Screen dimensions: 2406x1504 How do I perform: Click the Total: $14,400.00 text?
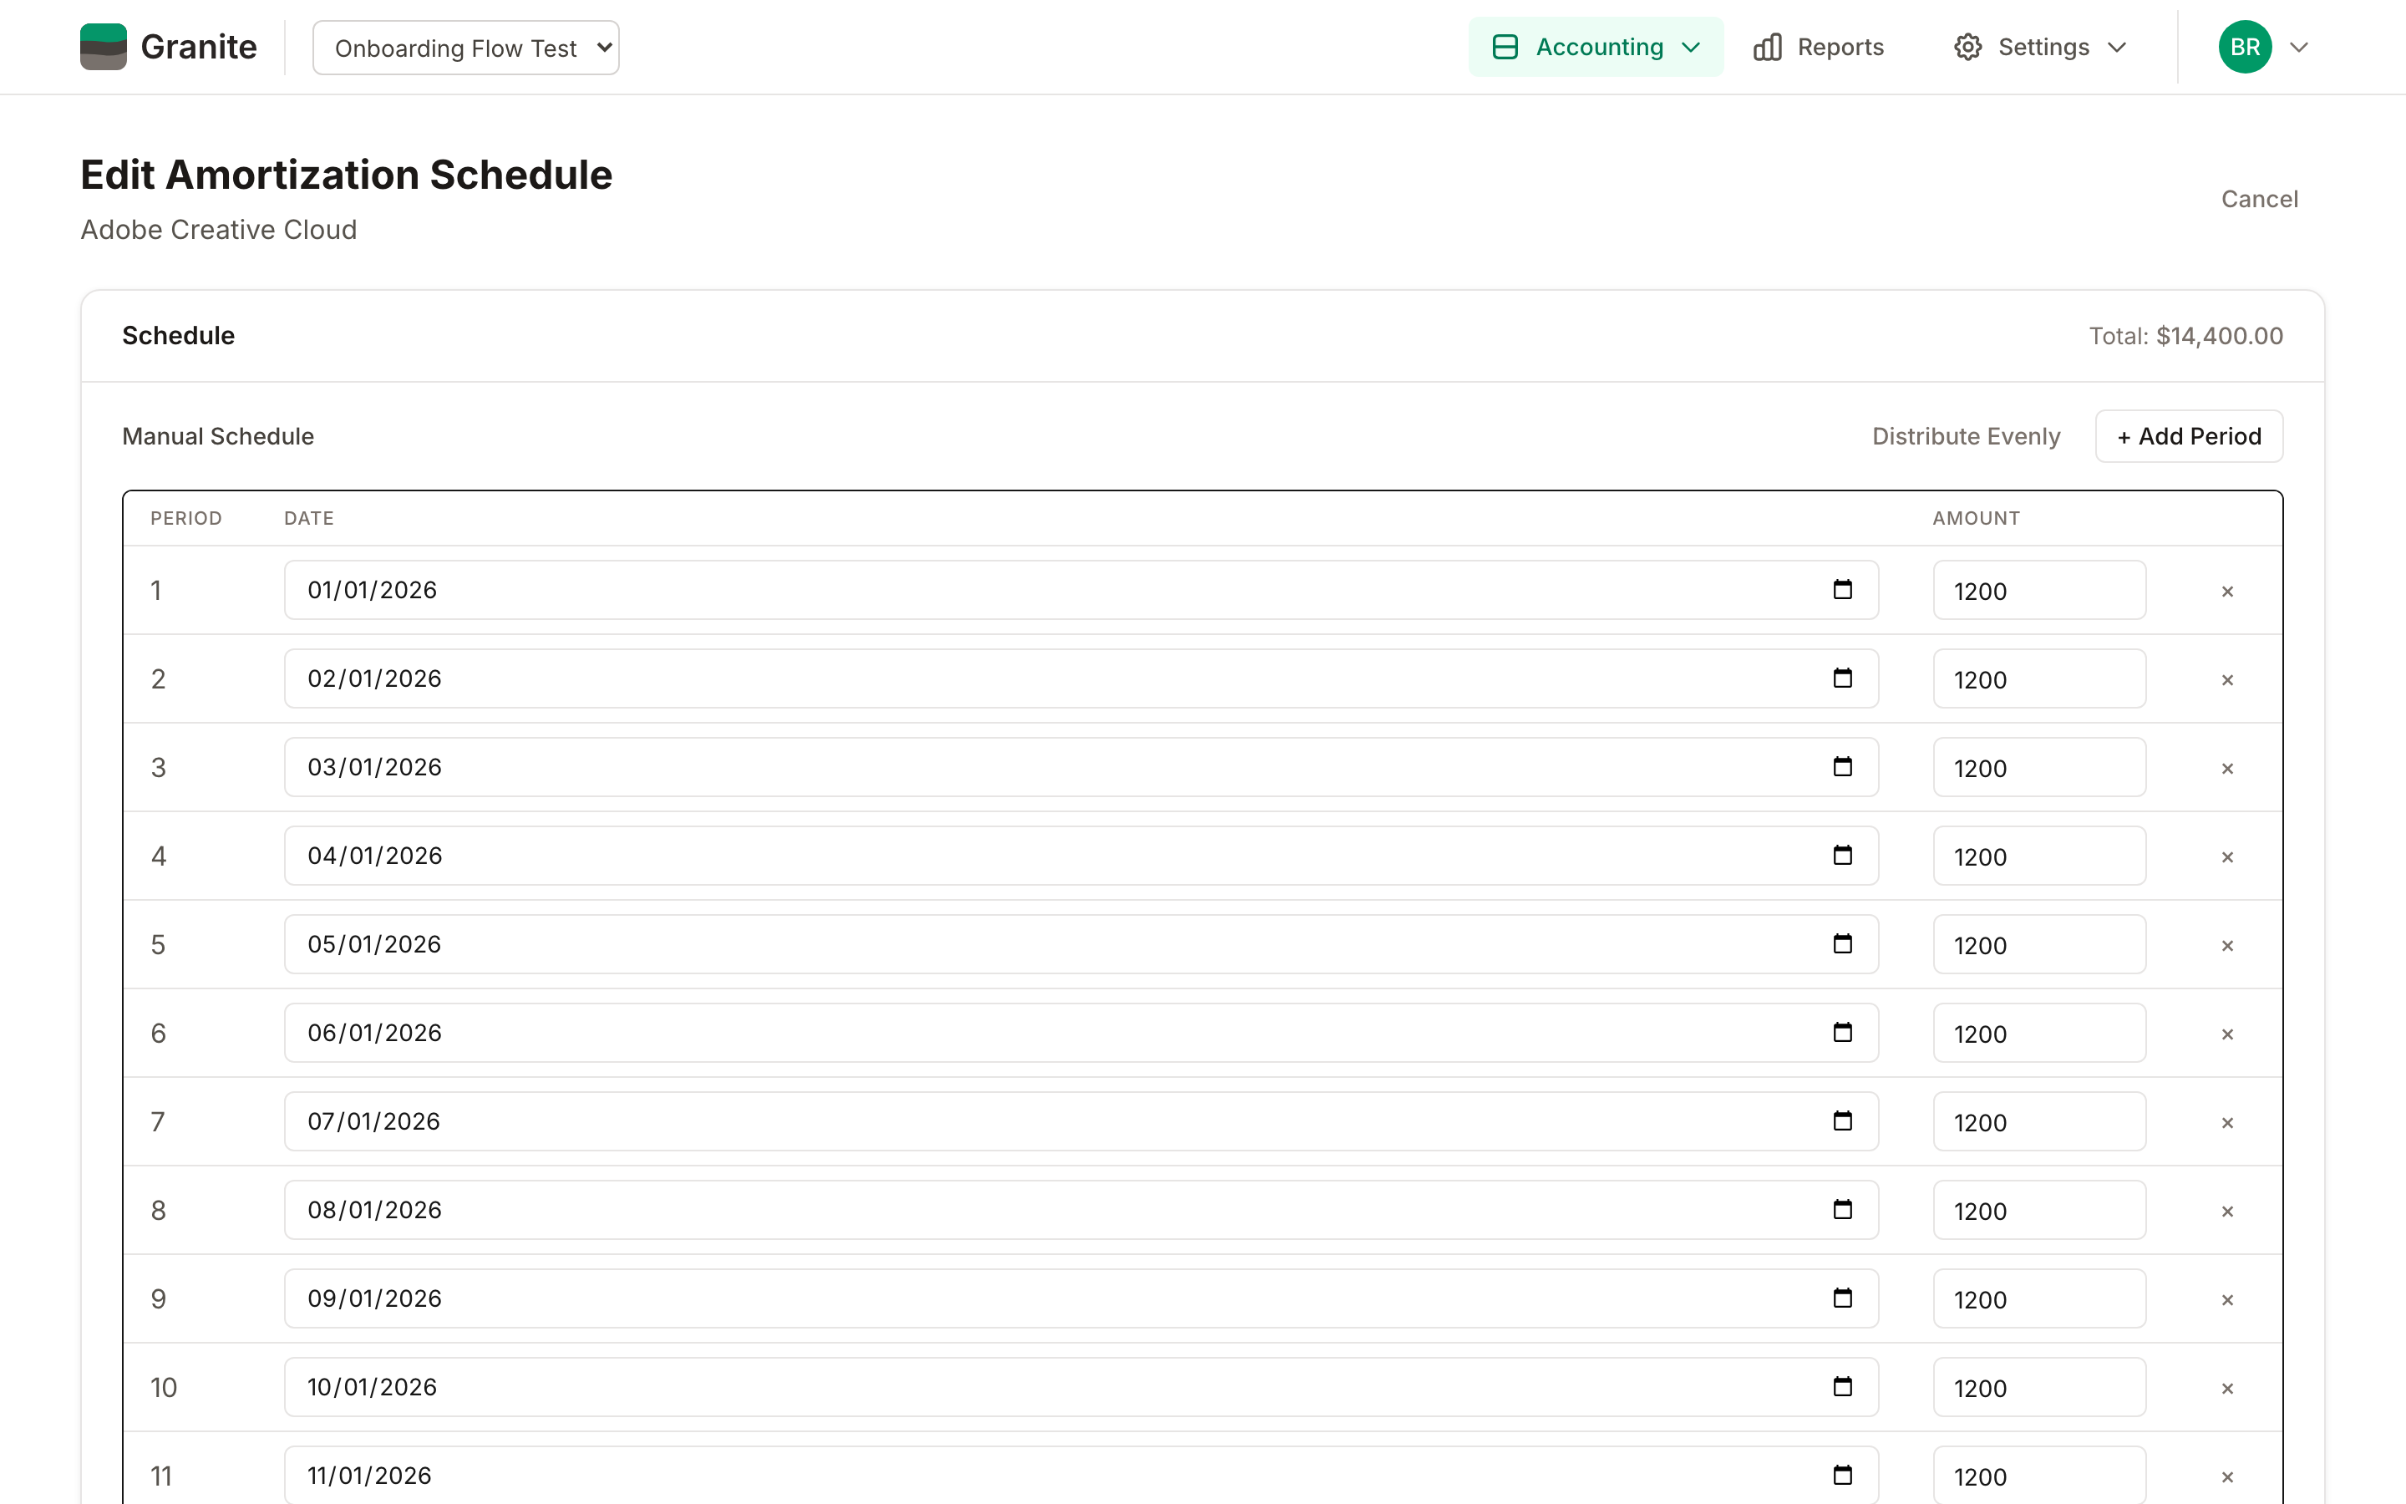pos(2185,336)
